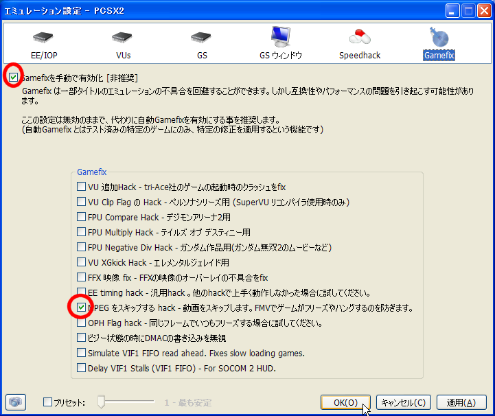Enable FPU Multiply Hack checkbox
Image resolution: width=495 pixels, height=416 pixels.
coord(81,232)
